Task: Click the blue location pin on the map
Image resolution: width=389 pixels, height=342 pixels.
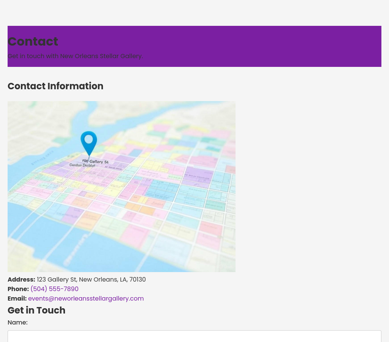Action: point(89,141)
